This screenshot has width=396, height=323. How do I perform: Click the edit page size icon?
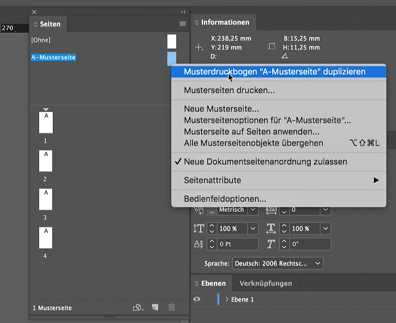(138, 308)
